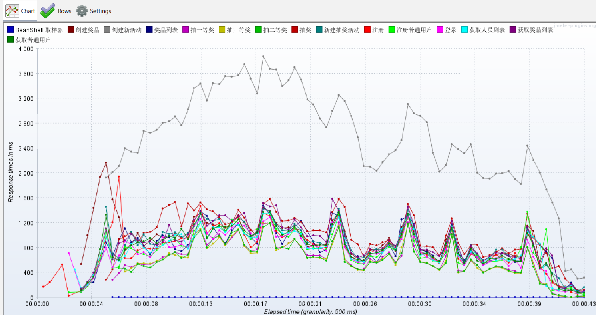
Task: Click the dark green swatch for 获取普通用户
Action: [10, 40]
